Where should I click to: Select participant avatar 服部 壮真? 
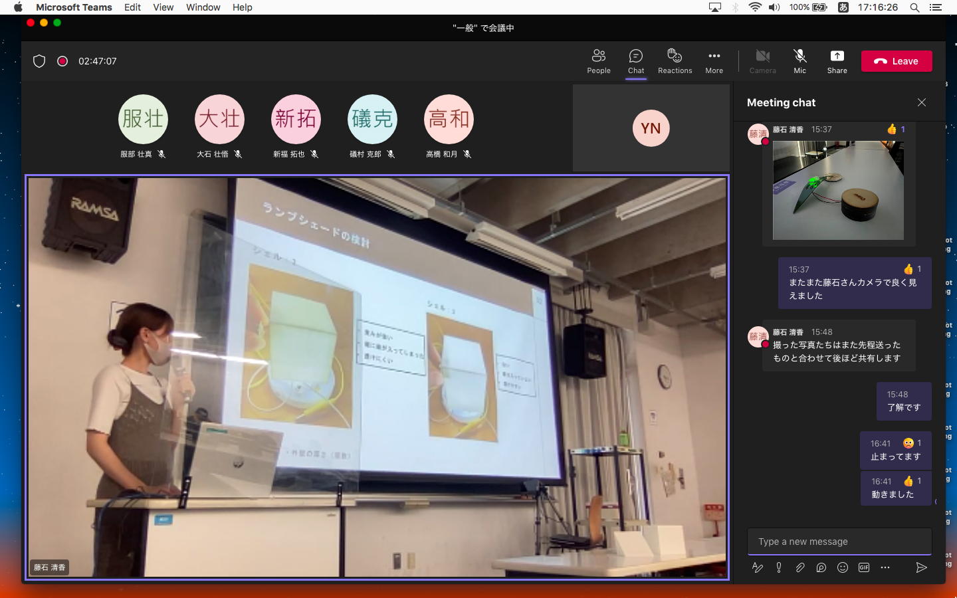coord(143,119)
